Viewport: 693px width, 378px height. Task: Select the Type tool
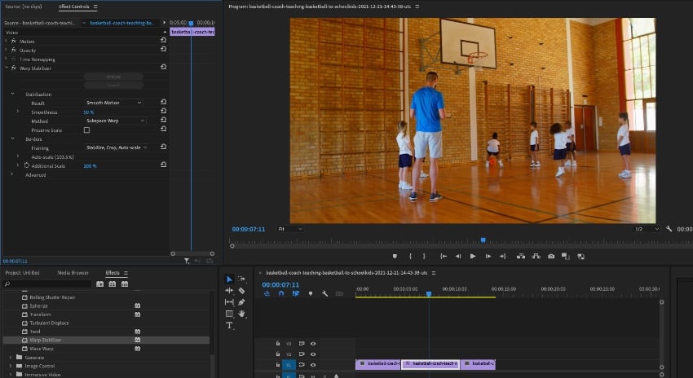click(x=229, y=325)
